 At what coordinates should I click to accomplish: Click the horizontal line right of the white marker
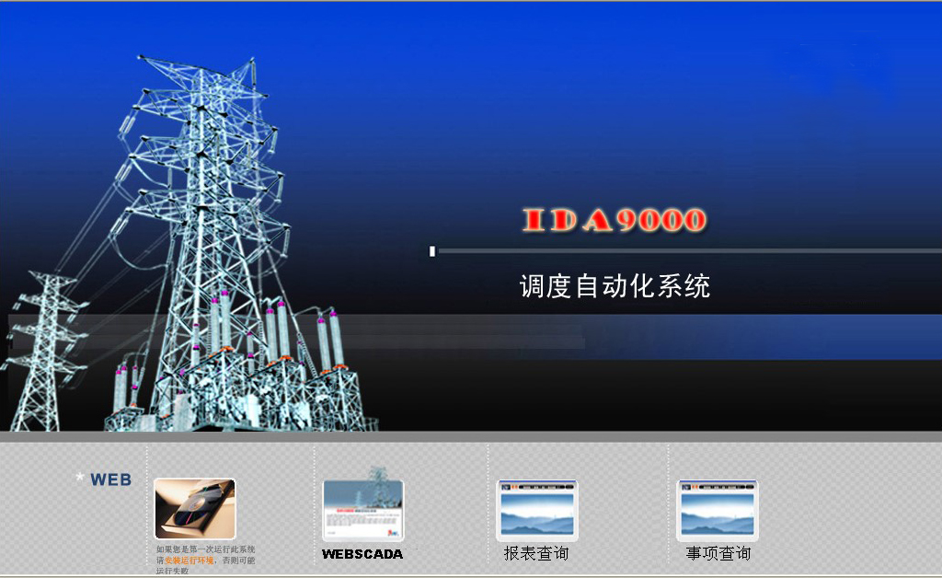(x=690, y=250)
